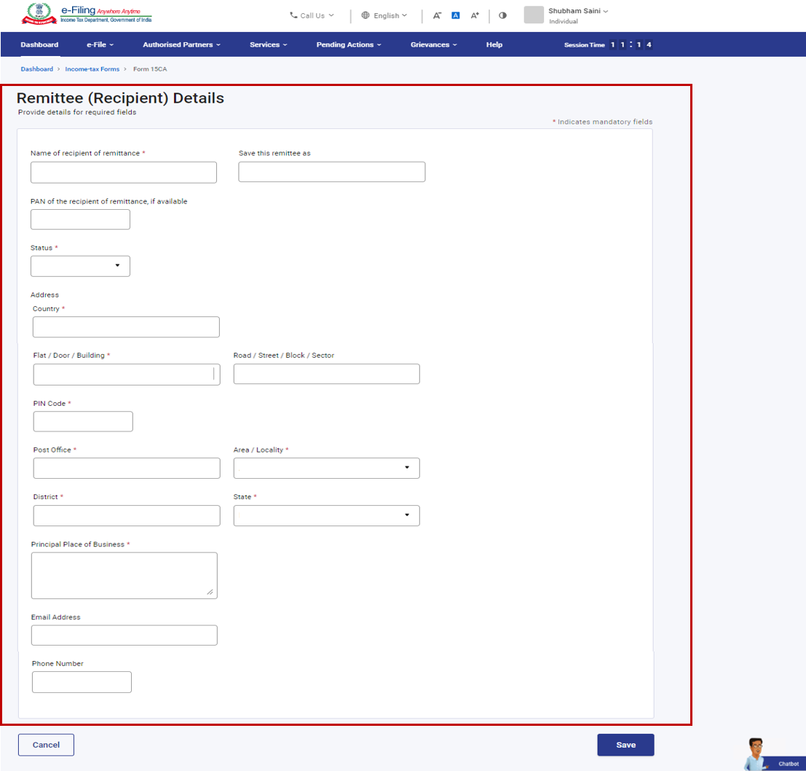
Task: Increase the font size with A+ icon
Action: [x=475, y=15]
